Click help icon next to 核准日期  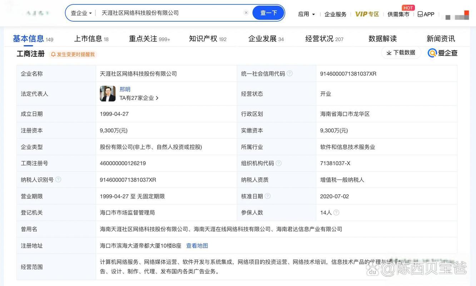click(x=267, y=196)
